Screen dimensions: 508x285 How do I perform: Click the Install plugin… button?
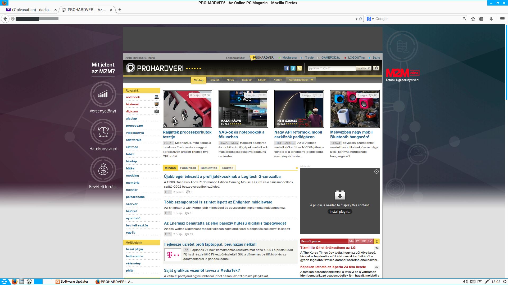tap(340, 212)
